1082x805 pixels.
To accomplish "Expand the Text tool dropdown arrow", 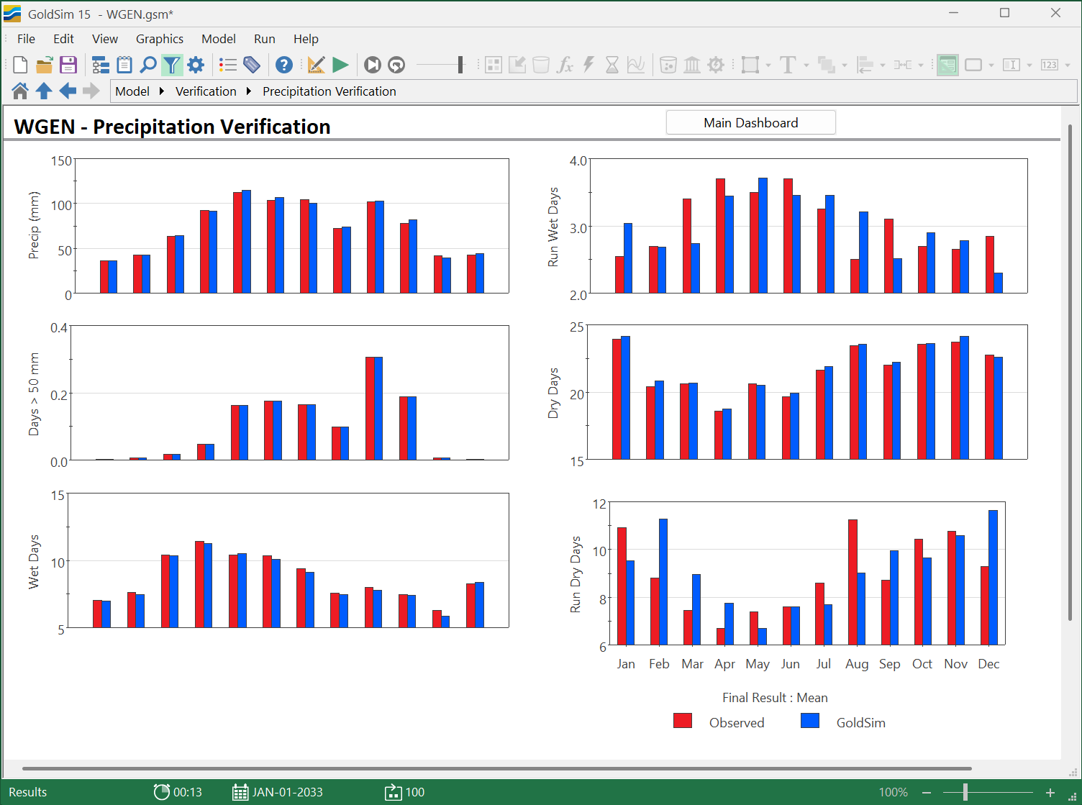I will pyautogui.click(x=806, y=65).
